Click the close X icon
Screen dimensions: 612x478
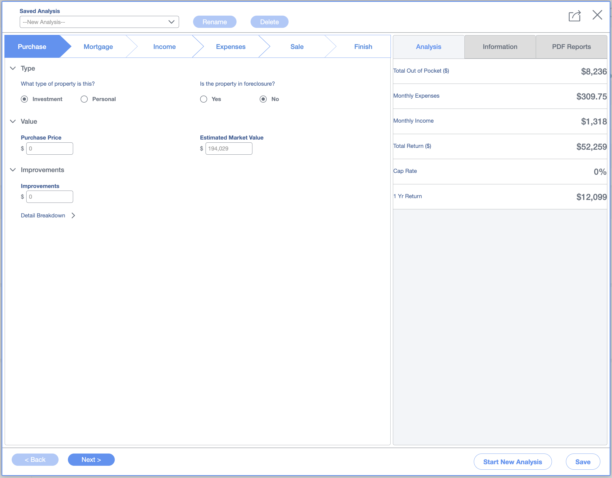pos(597,15)
